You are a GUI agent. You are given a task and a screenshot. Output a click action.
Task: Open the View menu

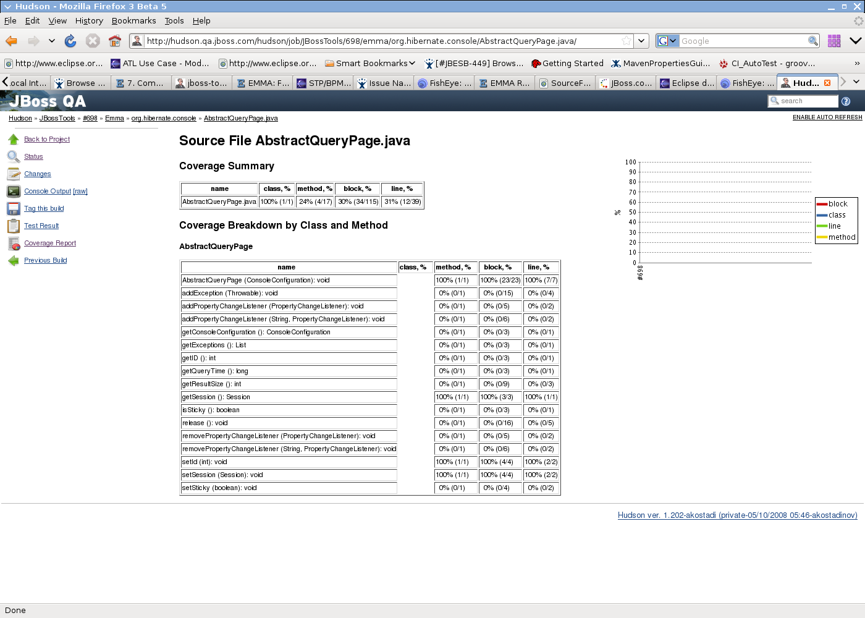[57, 20]
